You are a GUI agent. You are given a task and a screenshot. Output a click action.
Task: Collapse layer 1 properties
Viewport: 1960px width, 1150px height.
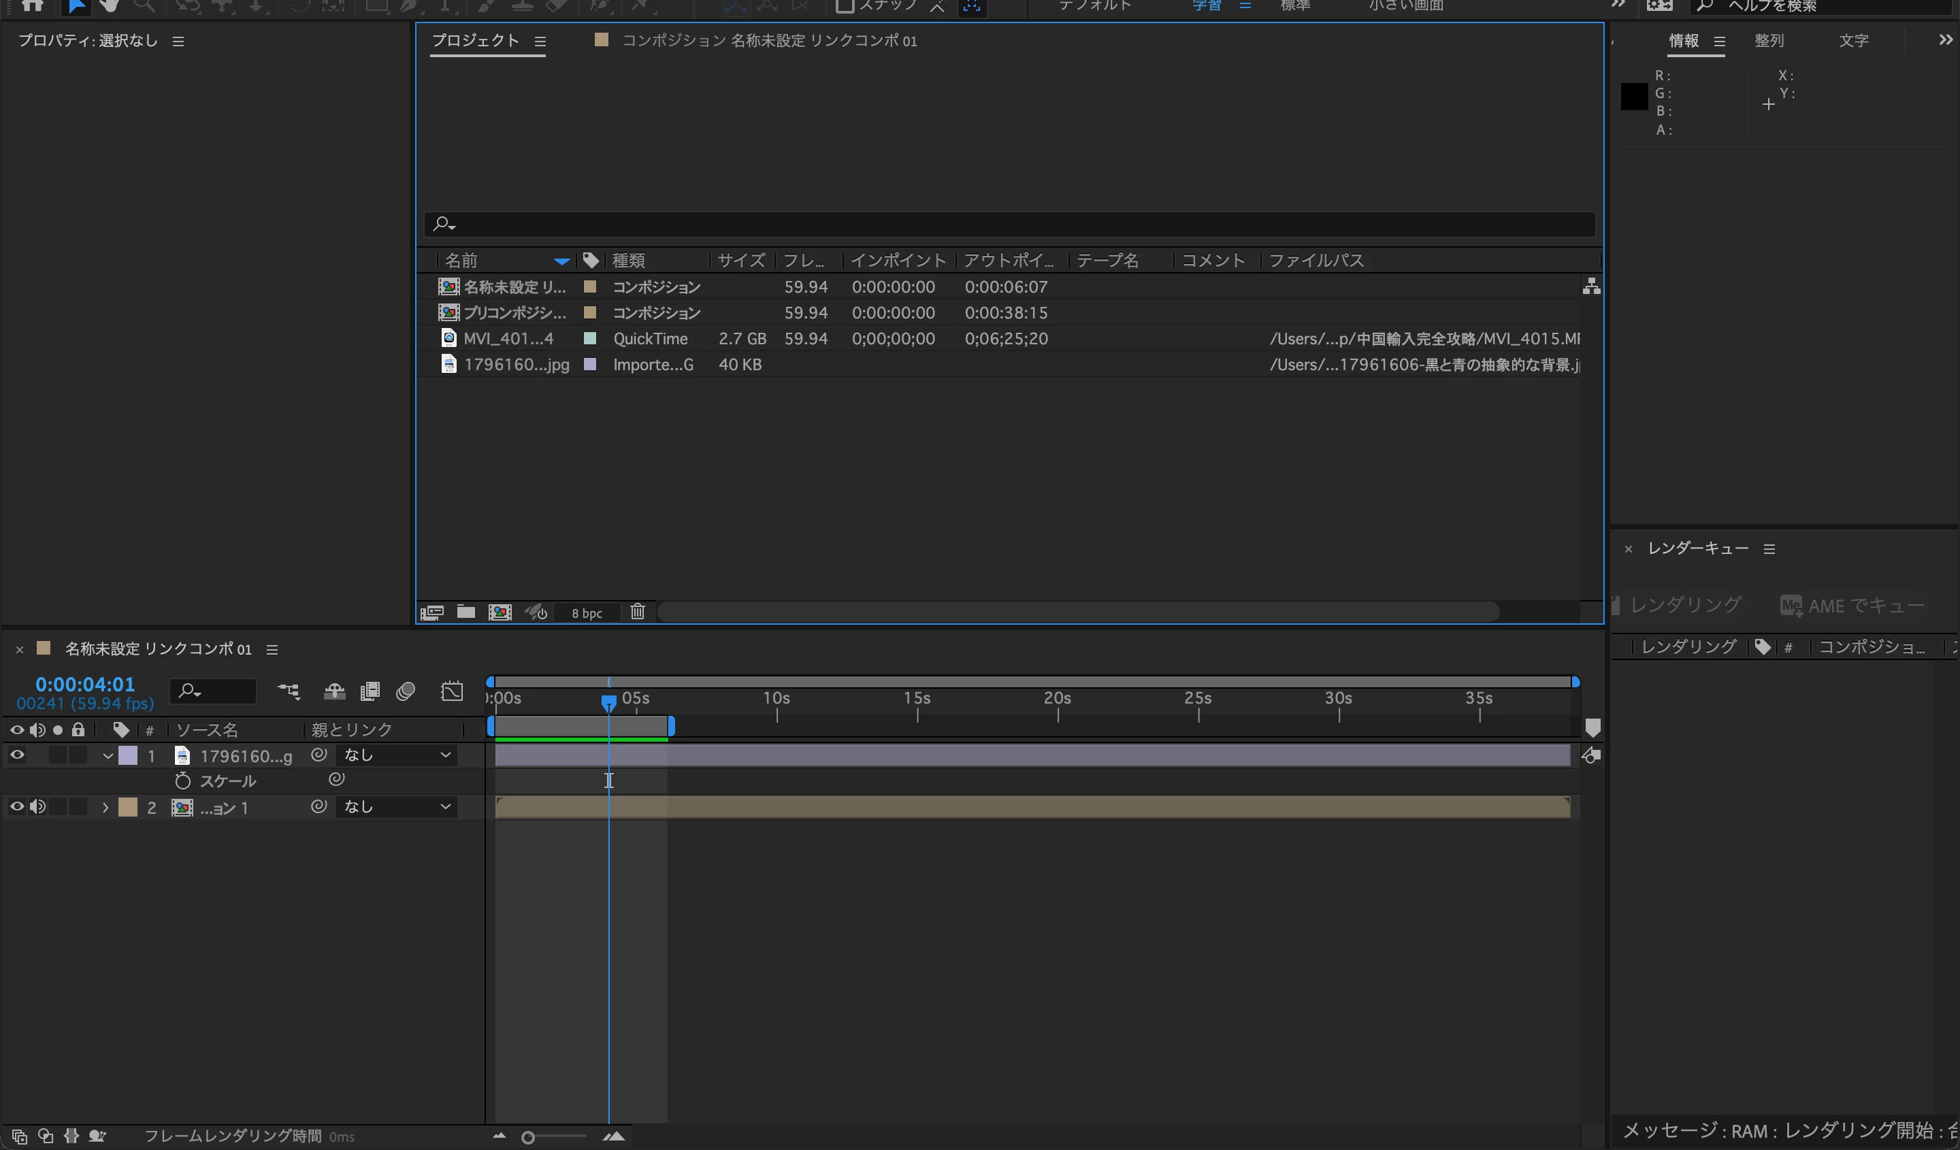(x=108, y=756)
